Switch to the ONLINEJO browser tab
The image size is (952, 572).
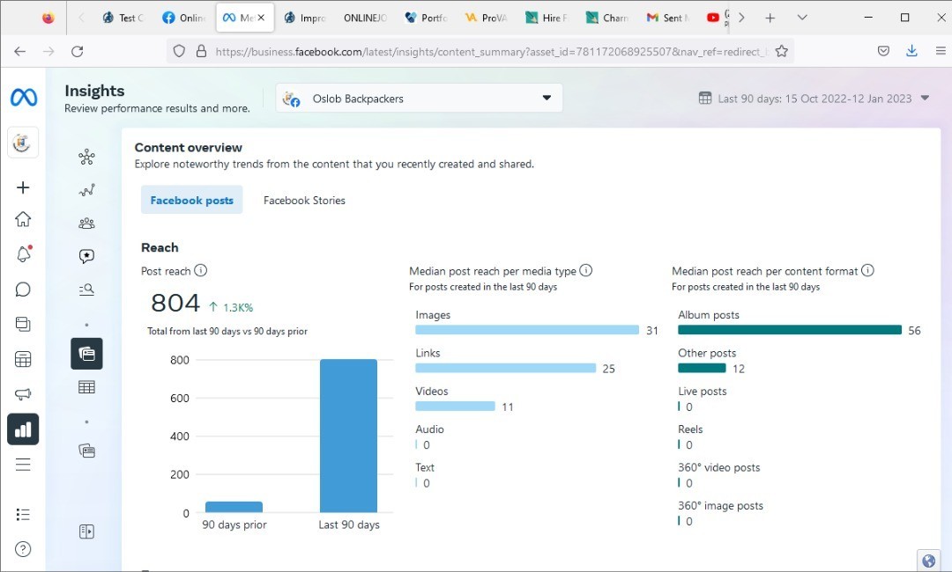click(x=365, y=18)
